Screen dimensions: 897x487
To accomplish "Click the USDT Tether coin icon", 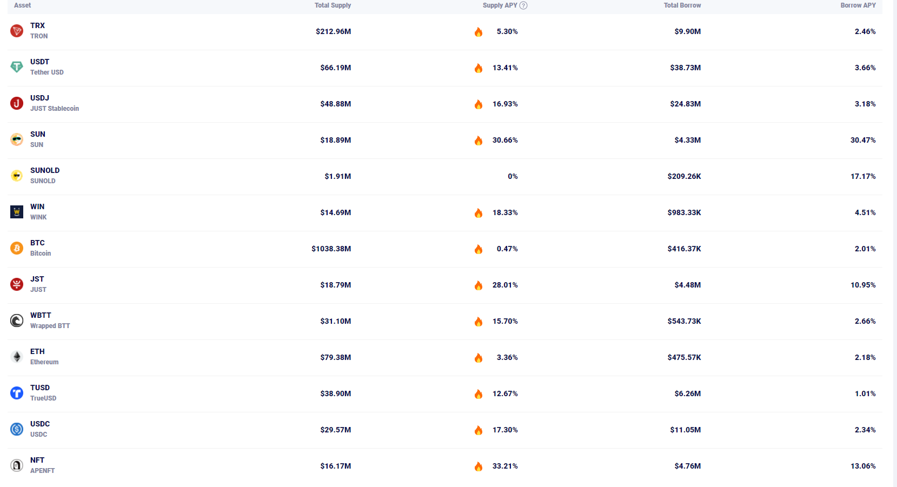I will [x=17, y=67].
